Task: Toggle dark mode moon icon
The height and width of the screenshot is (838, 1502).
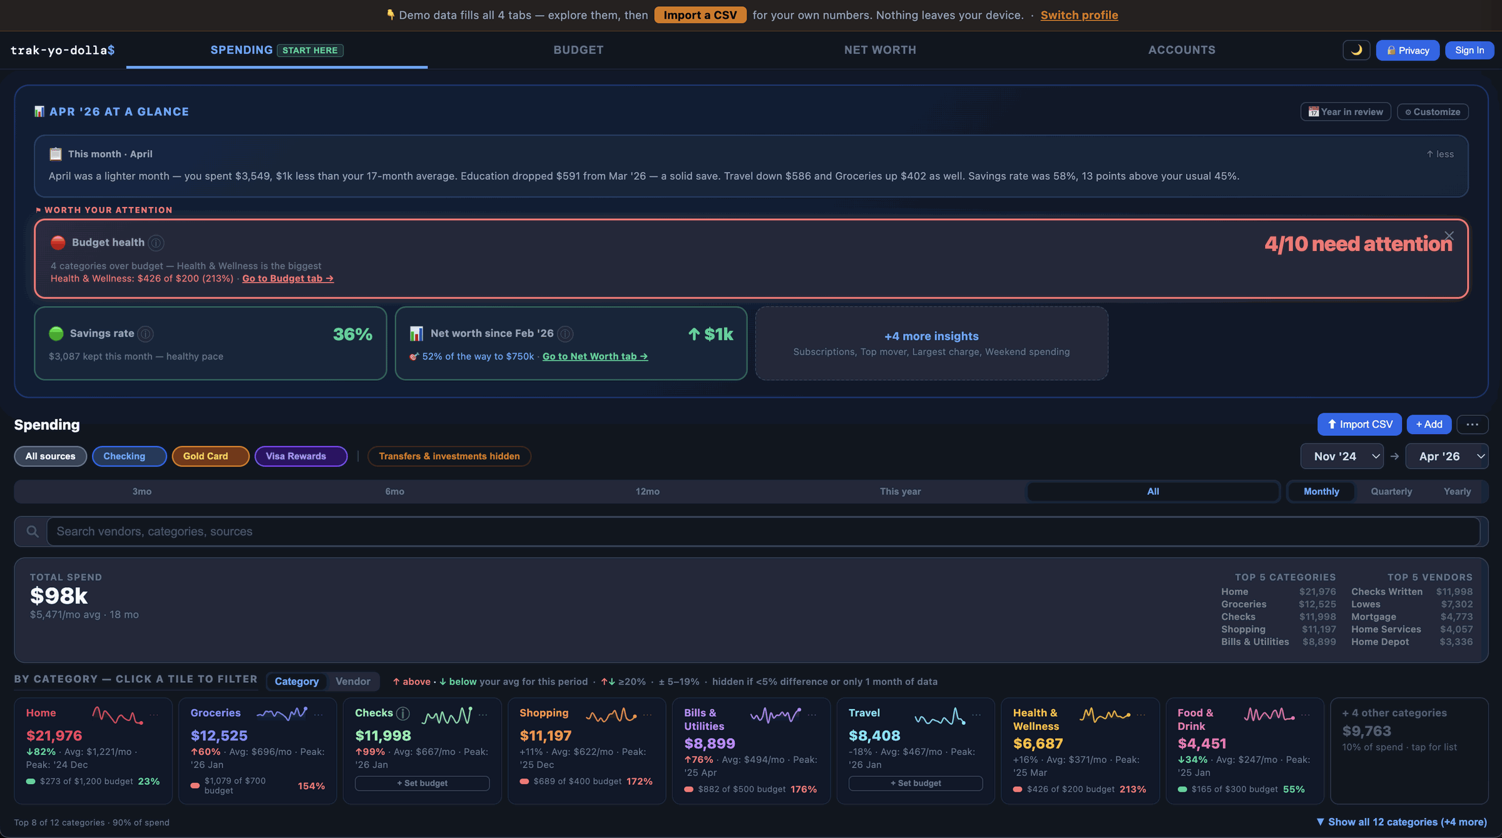Action: (1356, 50)
